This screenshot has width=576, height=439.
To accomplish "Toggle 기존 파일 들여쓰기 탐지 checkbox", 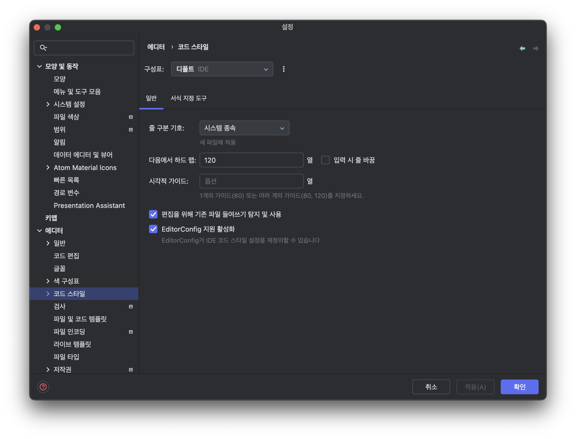I will pyautogui.click(x=153, y=214).
